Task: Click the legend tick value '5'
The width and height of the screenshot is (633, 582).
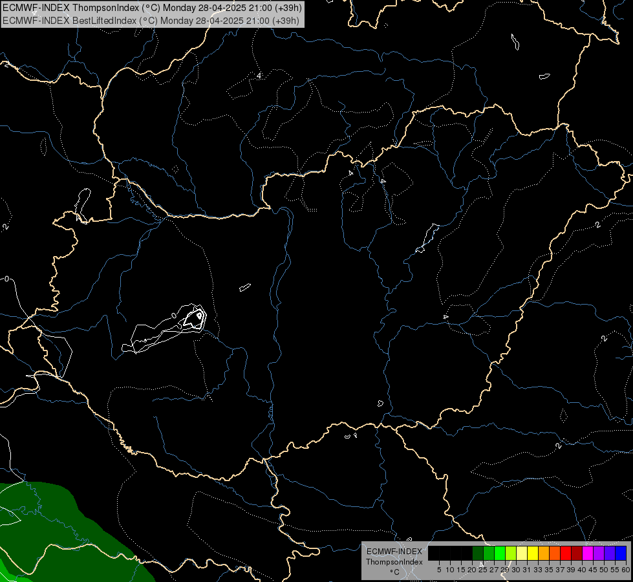Action: point(439,570)
